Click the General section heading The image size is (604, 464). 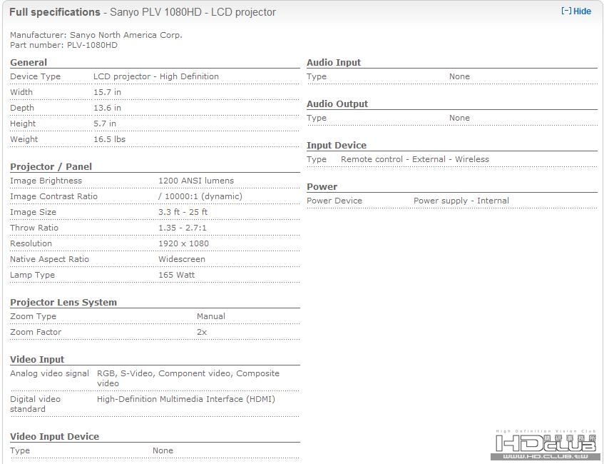tap(29, 63)
